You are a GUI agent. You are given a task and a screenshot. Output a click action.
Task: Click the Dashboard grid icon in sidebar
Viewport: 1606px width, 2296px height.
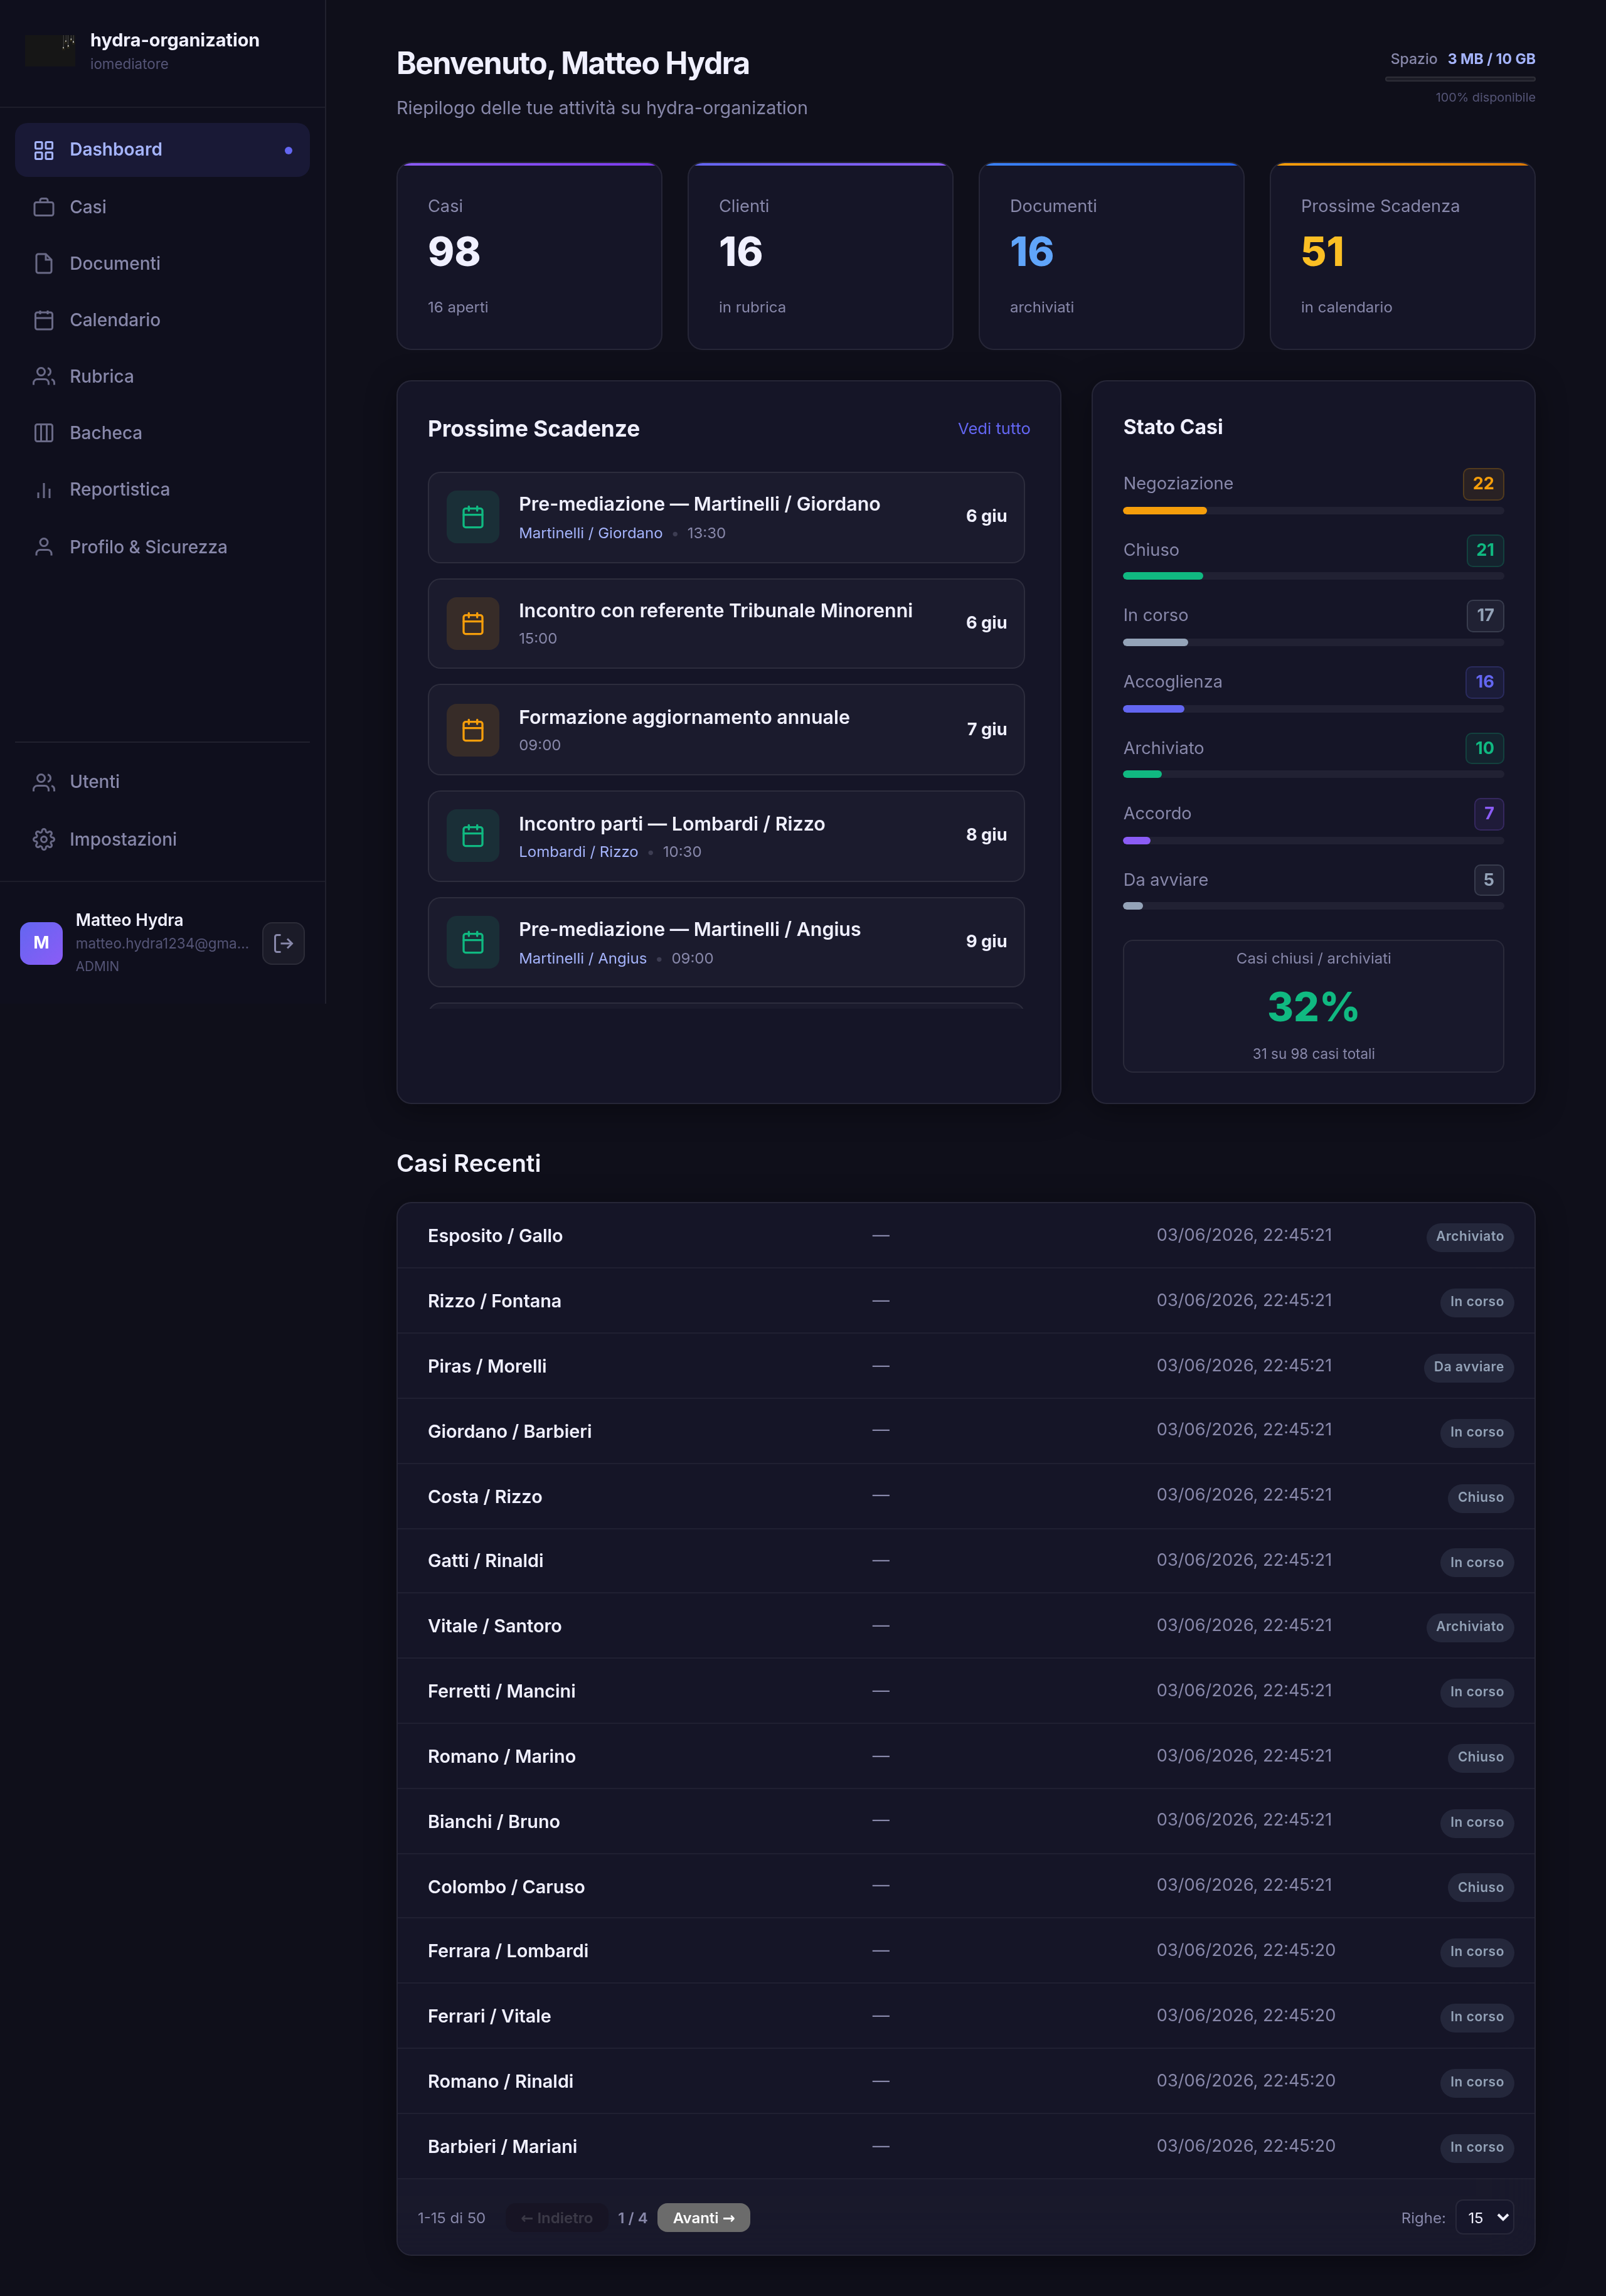click(43, 150)
